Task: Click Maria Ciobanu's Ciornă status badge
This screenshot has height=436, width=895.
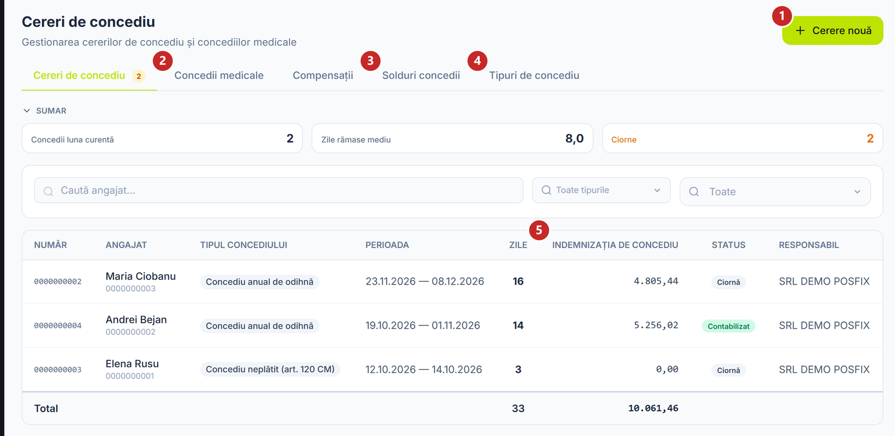Action: tap(729, 282)
